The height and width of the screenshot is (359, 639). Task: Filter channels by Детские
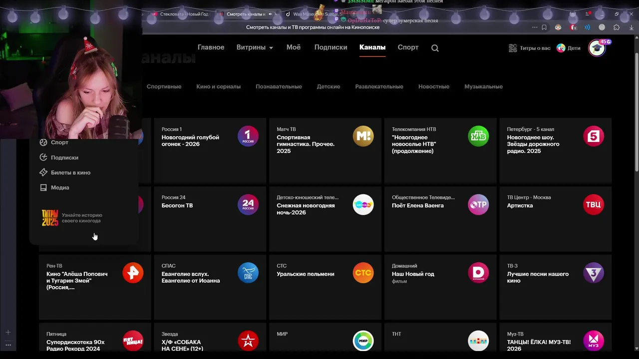[x=328, y=87]
